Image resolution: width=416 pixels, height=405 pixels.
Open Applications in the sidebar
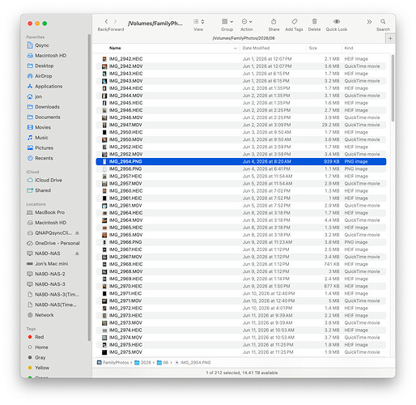pyautogui.click(x=49, y=86)
